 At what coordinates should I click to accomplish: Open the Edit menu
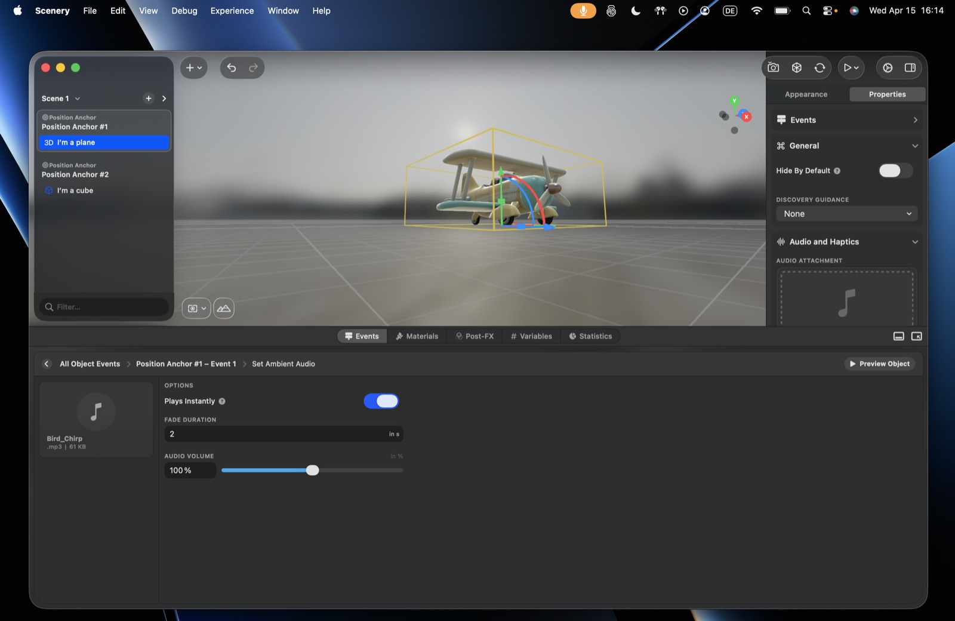pyautogui.click(x=118, y=11)
